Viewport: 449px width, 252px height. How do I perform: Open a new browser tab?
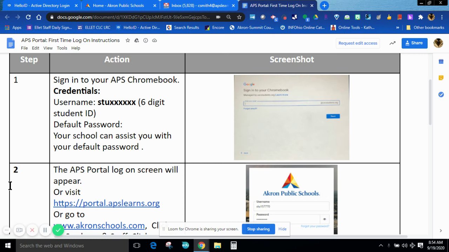tap(324, 6)
